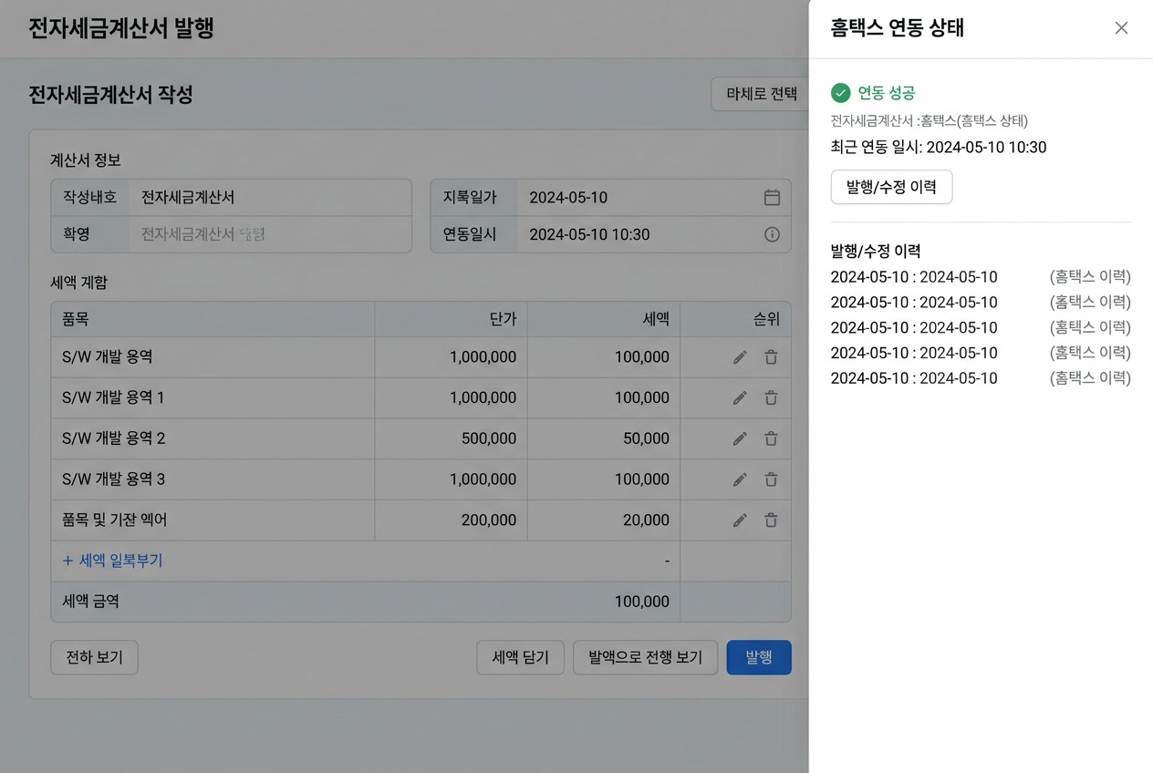
Task: Edit the S/W 개발 용역 3 row
Action: 740,479
